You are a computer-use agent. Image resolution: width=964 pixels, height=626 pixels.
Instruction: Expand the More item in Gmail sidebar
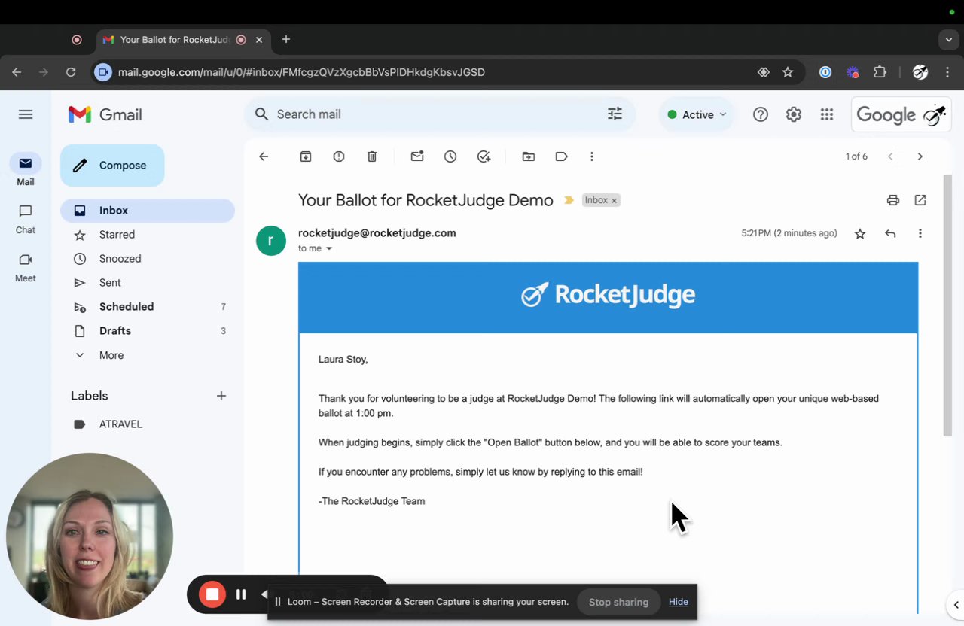click(x=111, y=355)
